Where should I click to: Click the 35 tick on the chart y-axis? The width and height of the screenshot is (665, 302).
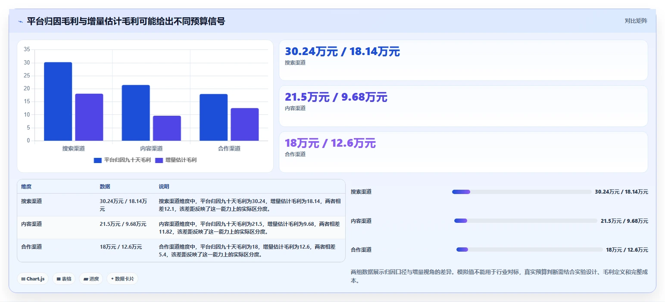point(27,49)
